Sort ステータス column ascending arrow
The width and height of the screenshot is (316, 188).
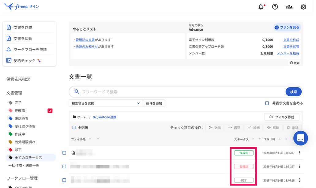point(253,139)
